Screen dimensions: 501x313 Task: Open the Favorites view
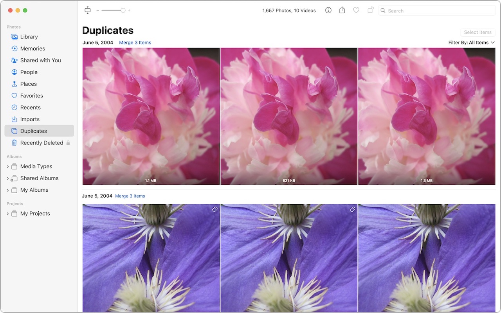coord(32,95)
